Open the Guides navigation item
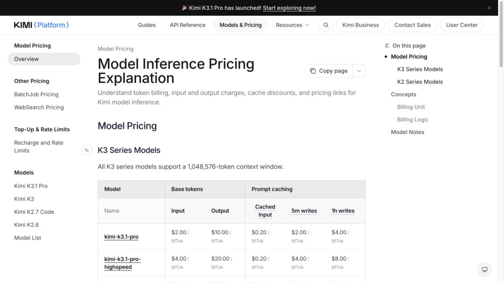504x283 pixels. 147,25
